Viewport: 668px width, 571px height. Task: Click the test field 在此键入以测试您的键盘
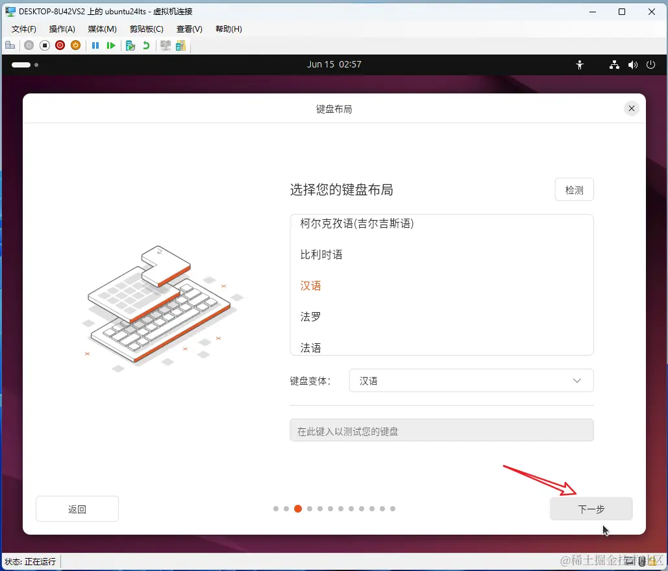(441, 431)
